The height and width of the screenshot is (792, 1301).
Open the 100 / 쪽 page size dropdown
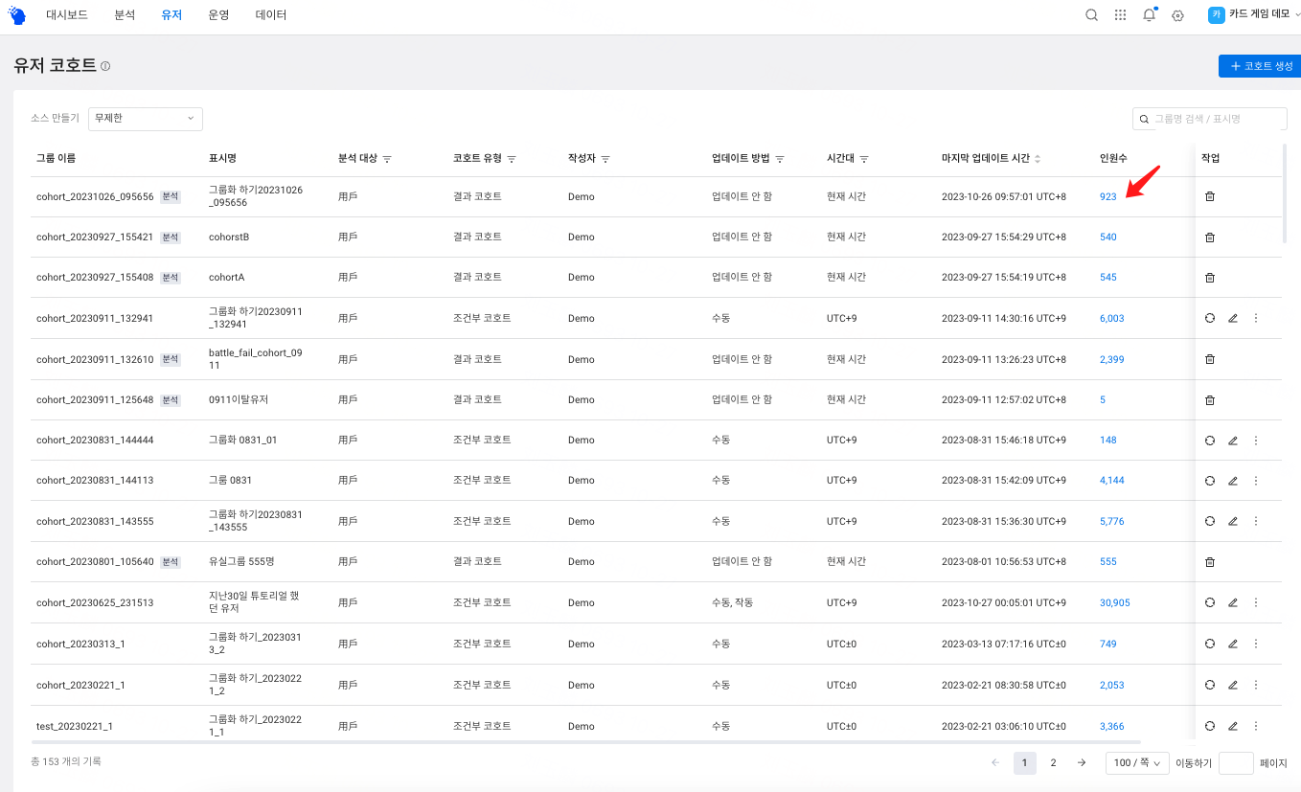point(1137,763)
